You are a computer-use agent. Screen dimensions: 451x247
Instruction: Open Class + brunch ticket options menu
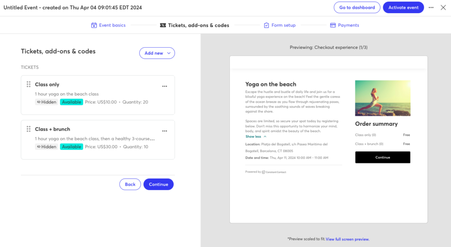point(165,131)
